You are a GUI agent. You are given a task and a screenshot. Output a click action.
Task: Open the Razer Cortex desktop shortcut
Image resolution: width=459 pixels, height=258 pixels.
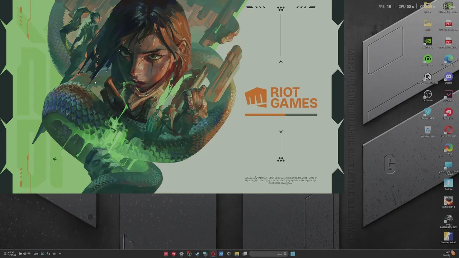[427, 61]
